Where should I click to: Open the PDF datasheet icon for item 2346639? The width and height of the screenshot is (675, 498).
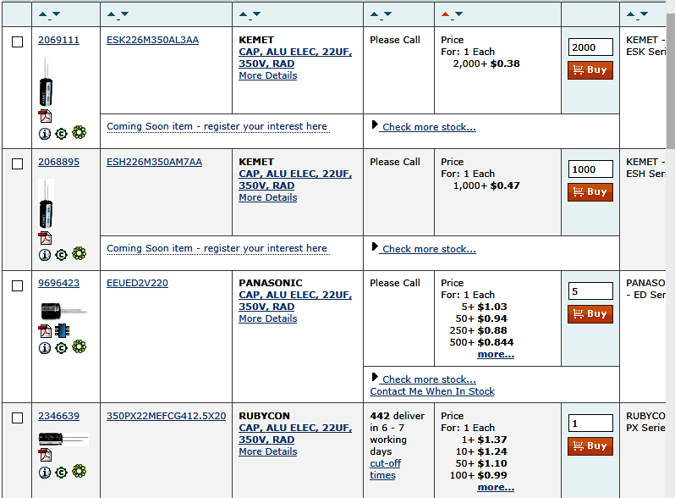tap(45, 455)
